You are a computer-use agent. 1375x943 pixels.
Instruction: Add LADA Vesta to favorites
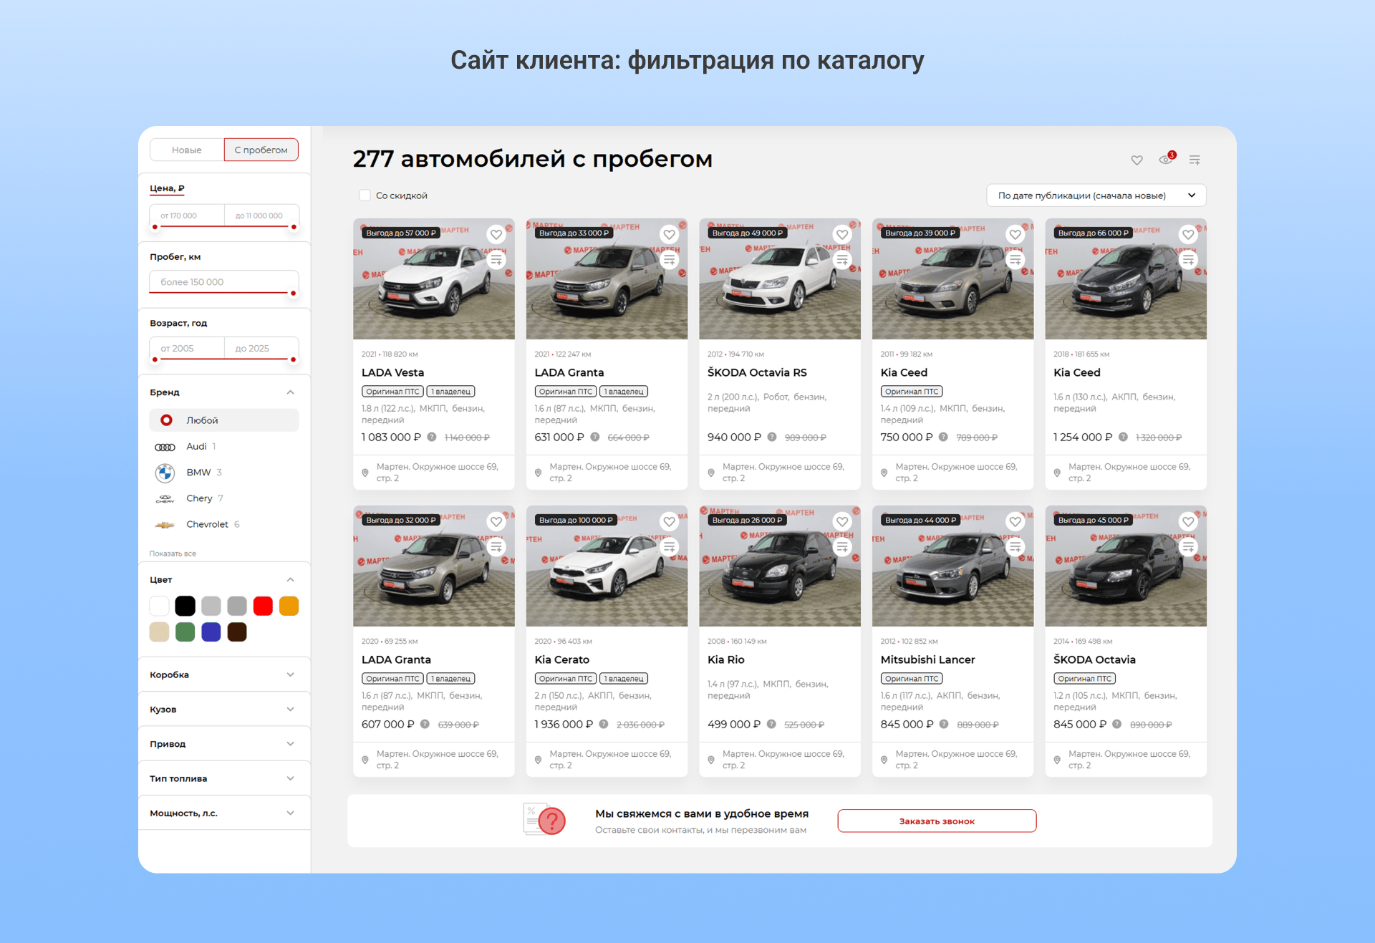496,234
